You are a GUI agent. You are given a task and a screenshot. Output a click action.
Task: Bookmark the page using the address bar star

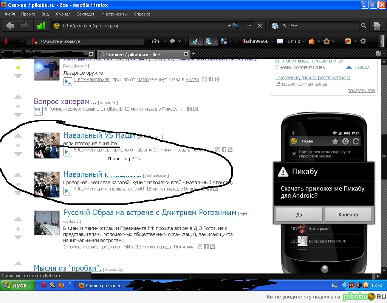229,26
